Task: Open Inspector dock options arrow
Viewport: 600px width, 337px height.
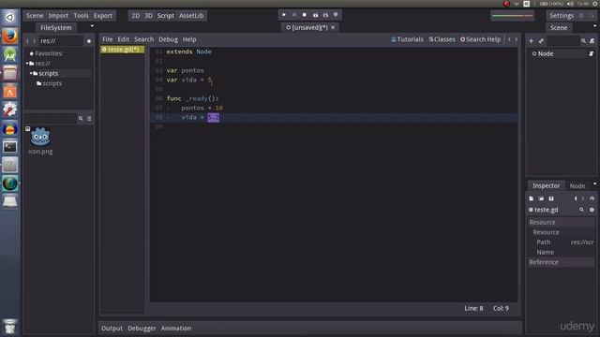Action: (594, 183)
